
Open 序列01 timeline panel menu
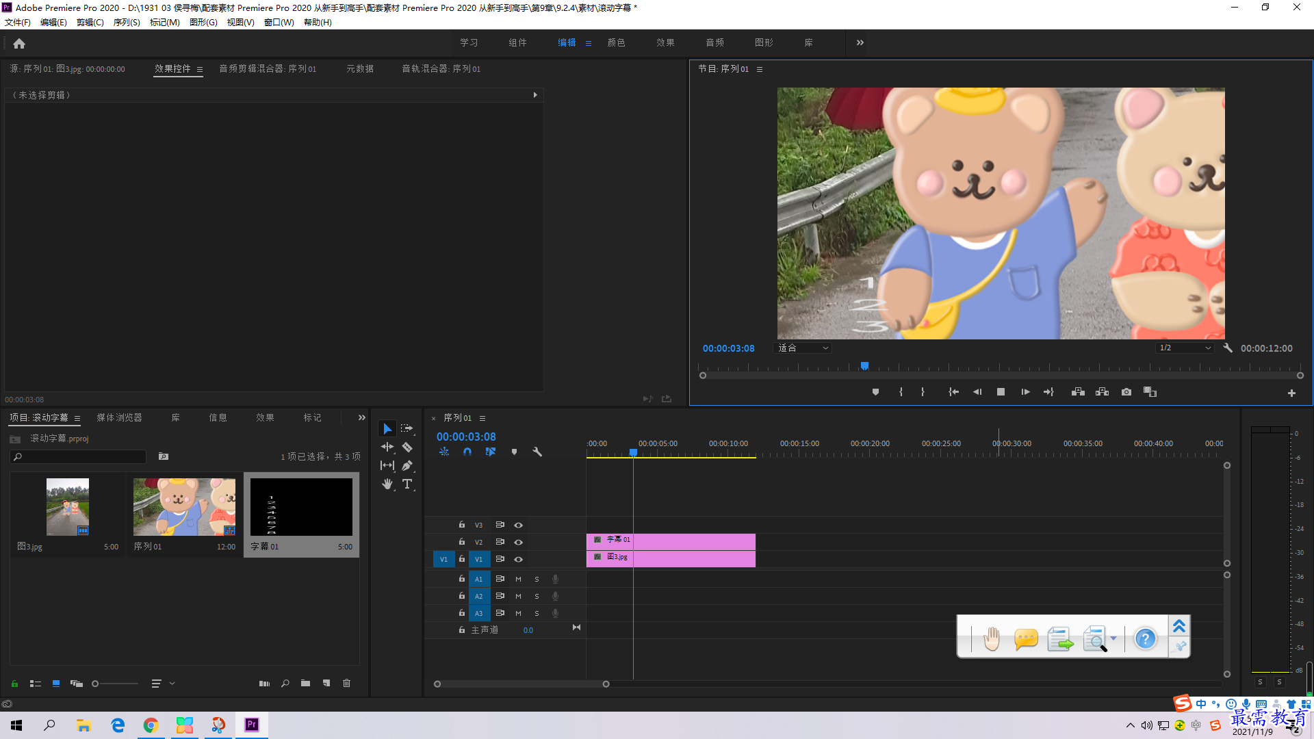coord(482,418)
